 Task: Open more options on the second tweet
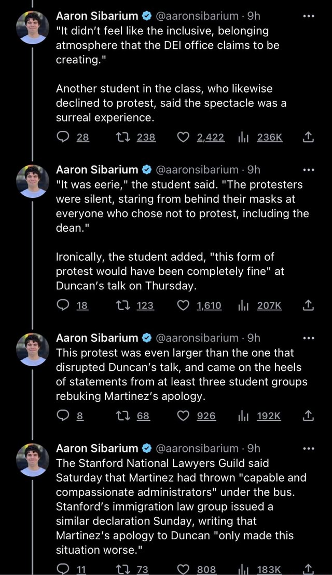309,169
